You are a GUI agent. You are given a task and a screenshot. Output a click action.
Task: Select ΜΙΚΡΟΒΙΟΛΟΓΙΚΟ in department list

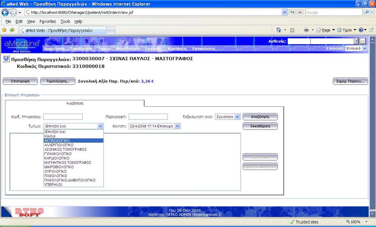coord(74,167)
